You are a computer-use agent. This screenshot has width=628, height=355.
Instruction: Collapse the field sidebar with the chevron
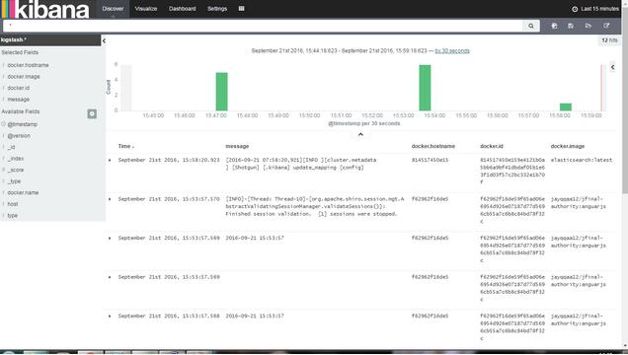pos(104,40)
